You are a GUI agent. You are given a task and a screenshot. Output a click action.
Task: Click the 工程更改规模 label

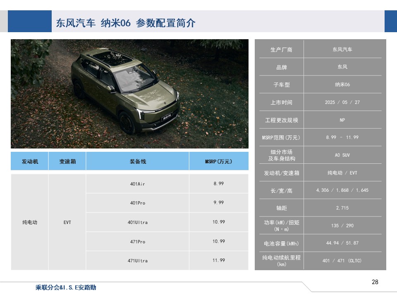(x=281, y=120)
